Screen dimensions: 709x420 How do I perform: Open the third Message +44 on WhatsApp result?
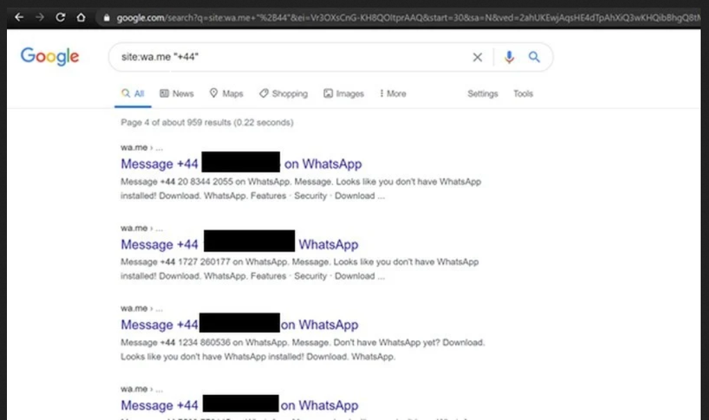click(239, 325)
